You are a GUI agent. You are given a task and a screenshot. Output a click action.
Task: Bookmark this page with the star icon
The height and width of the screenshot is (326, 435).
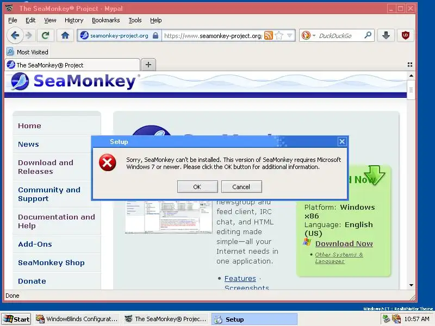coord(279,35)
